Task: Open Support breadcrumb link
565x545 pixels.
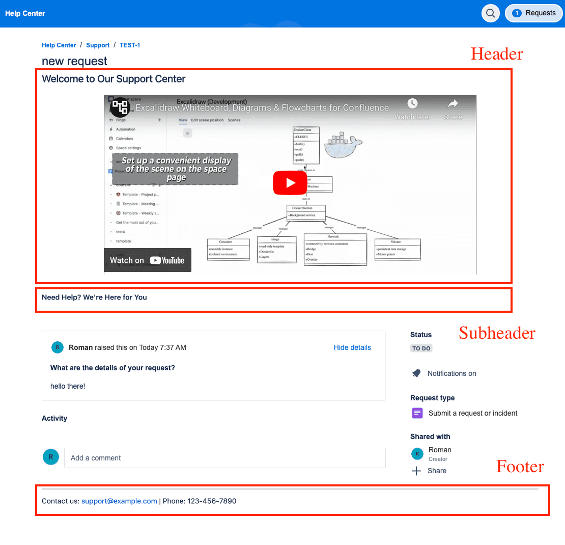Action: [98, 45]
